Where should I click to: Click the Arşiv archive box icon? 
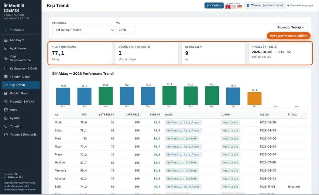6,110
